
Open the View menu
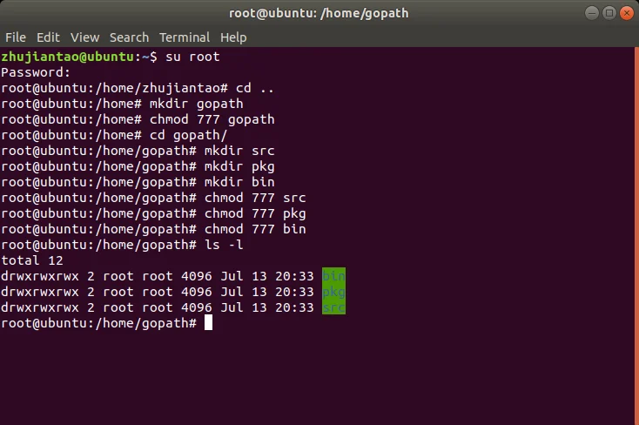[x=84, y=37]
